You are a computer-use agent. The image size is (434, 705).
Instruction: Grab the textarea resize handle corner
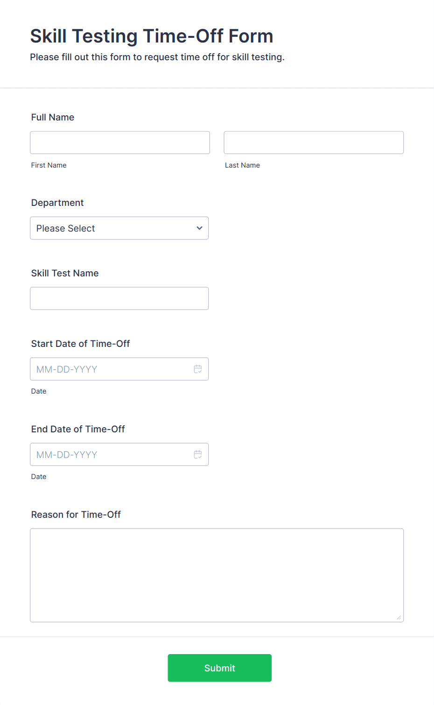[x=399, y=617]
